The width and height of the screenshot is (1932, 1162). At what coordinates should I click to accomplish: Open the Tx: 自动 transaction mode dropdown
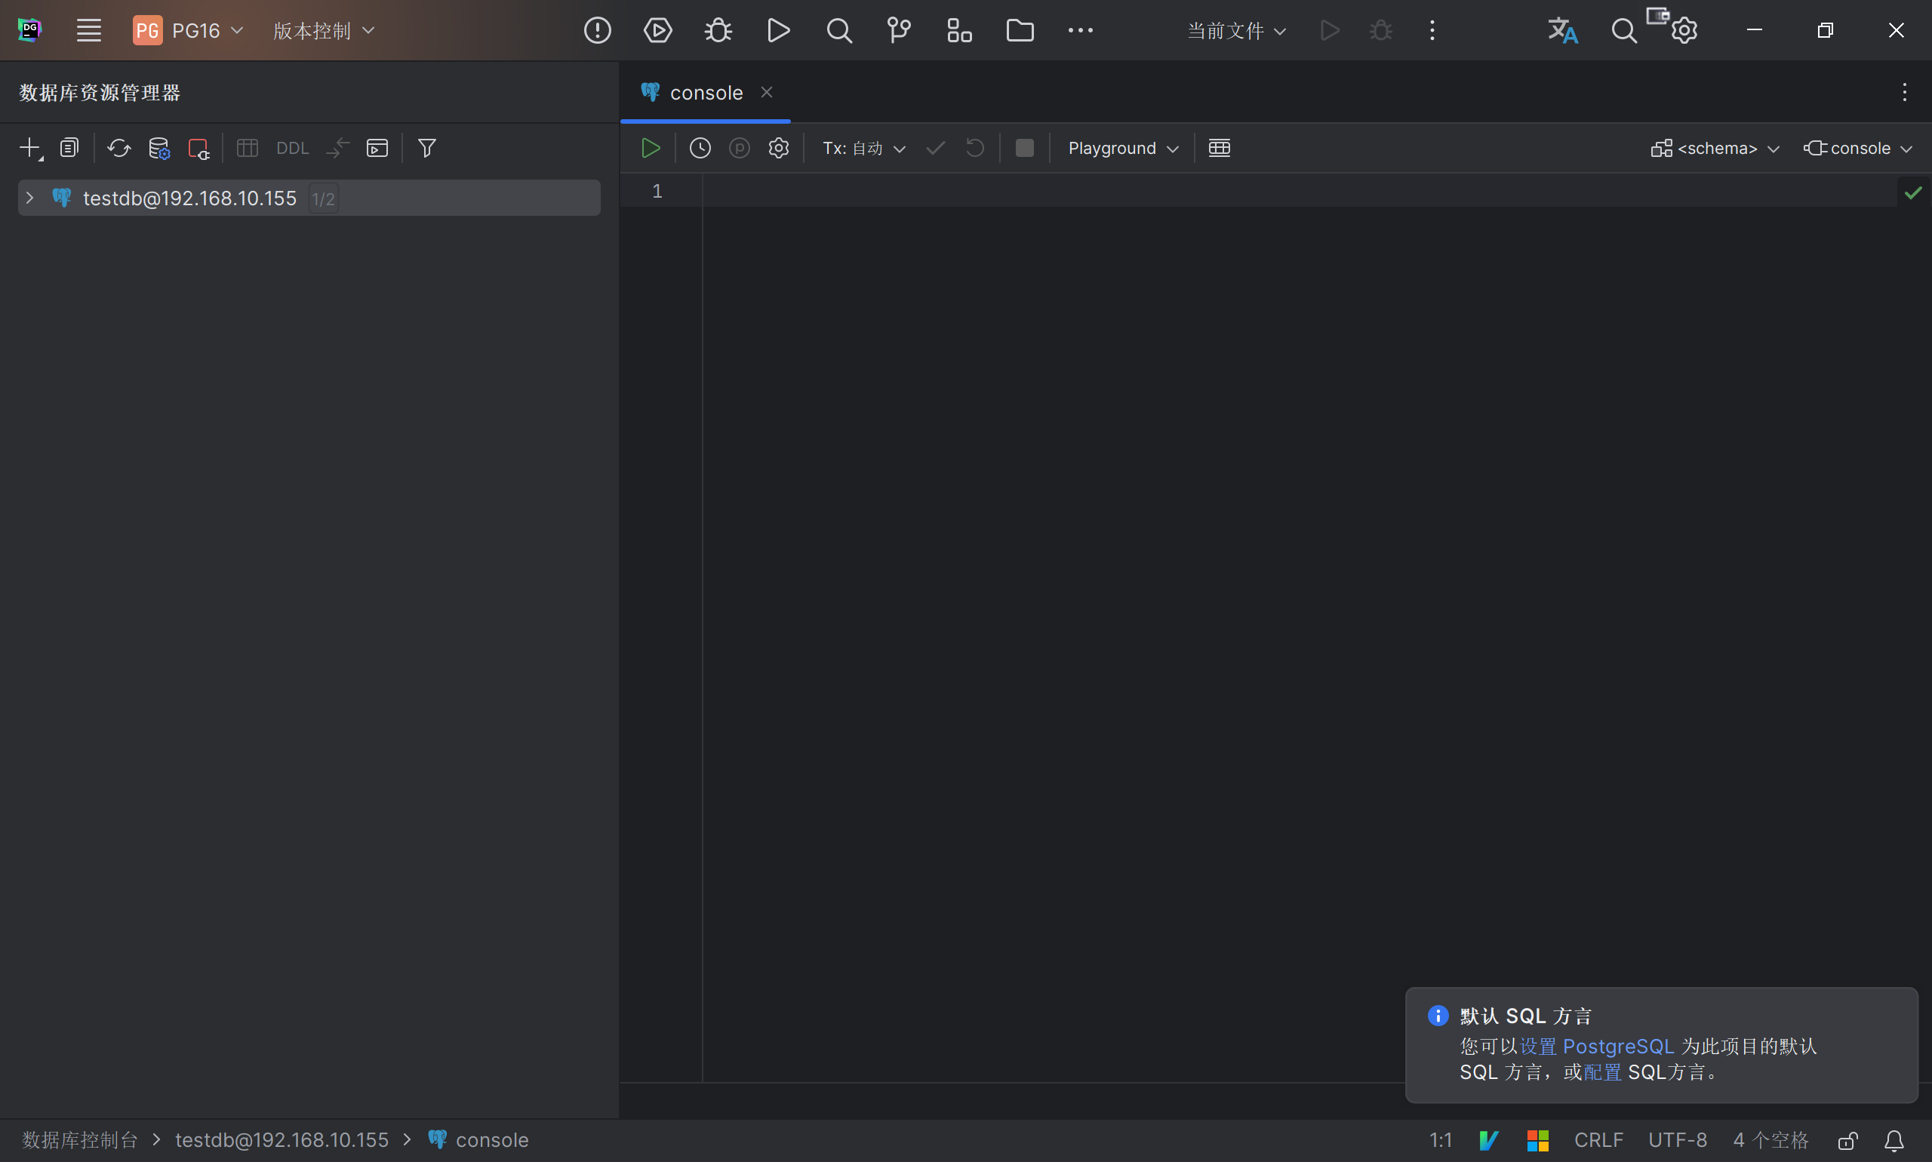click(864, 148)
